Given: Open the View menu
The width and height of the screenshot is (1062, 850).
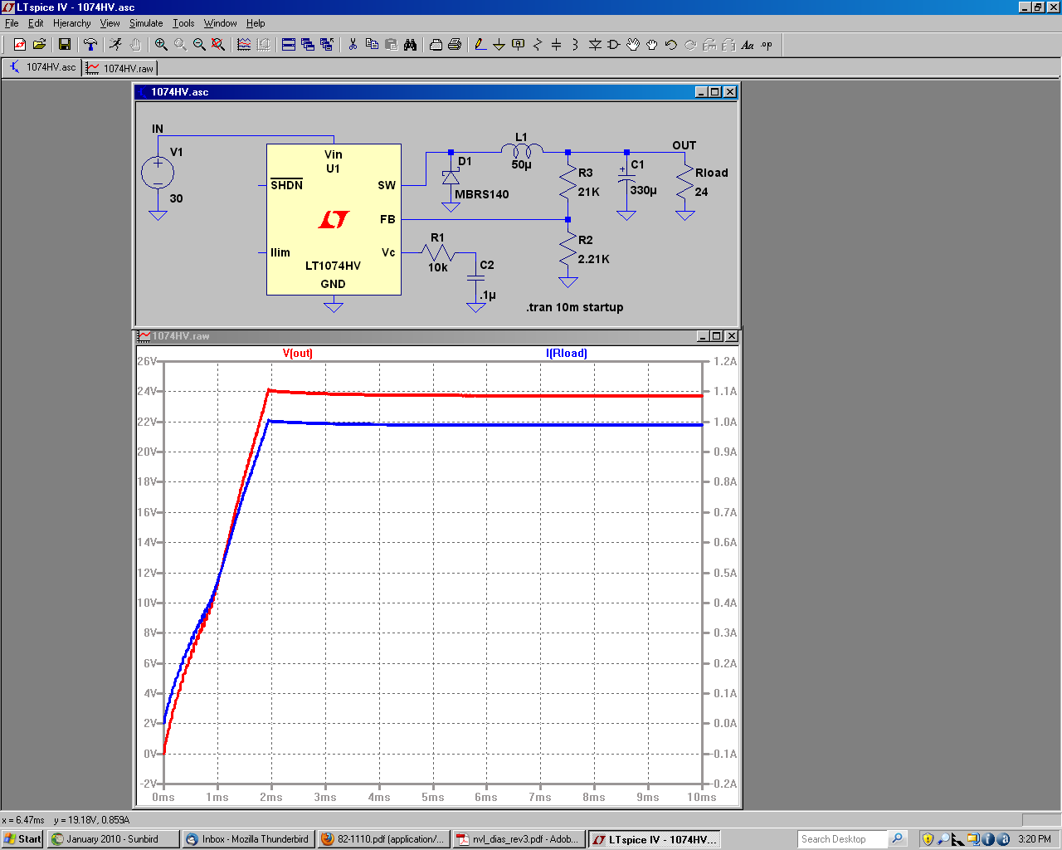Looking at the screenshot, I should pos(110,23).
